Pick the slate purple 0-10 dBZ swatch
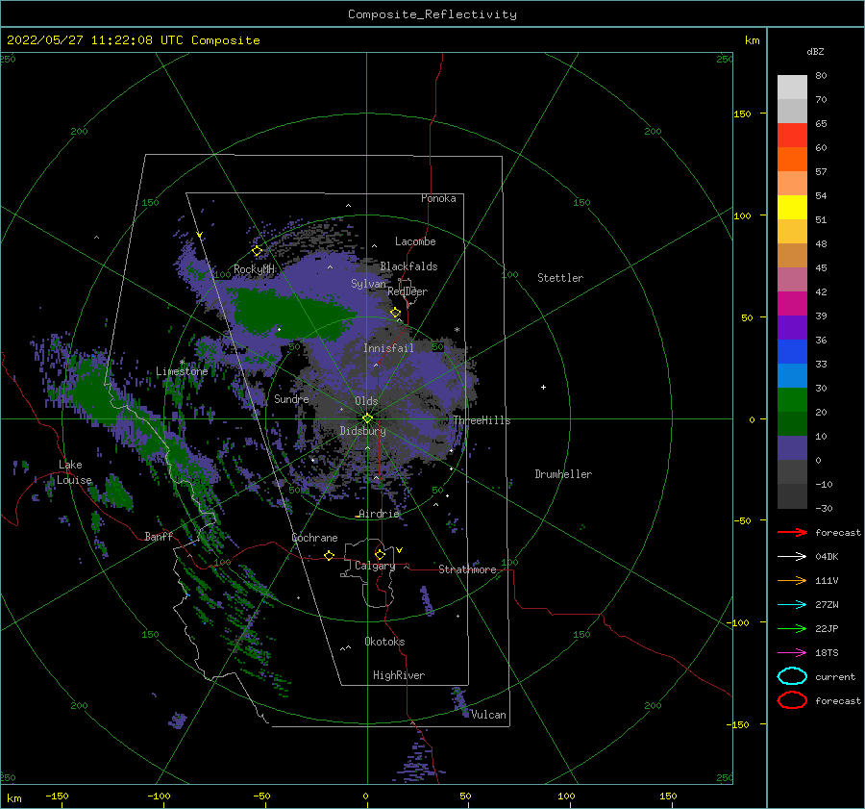The width and height of the screenshot is (865, 809). [x=792, y=448]
